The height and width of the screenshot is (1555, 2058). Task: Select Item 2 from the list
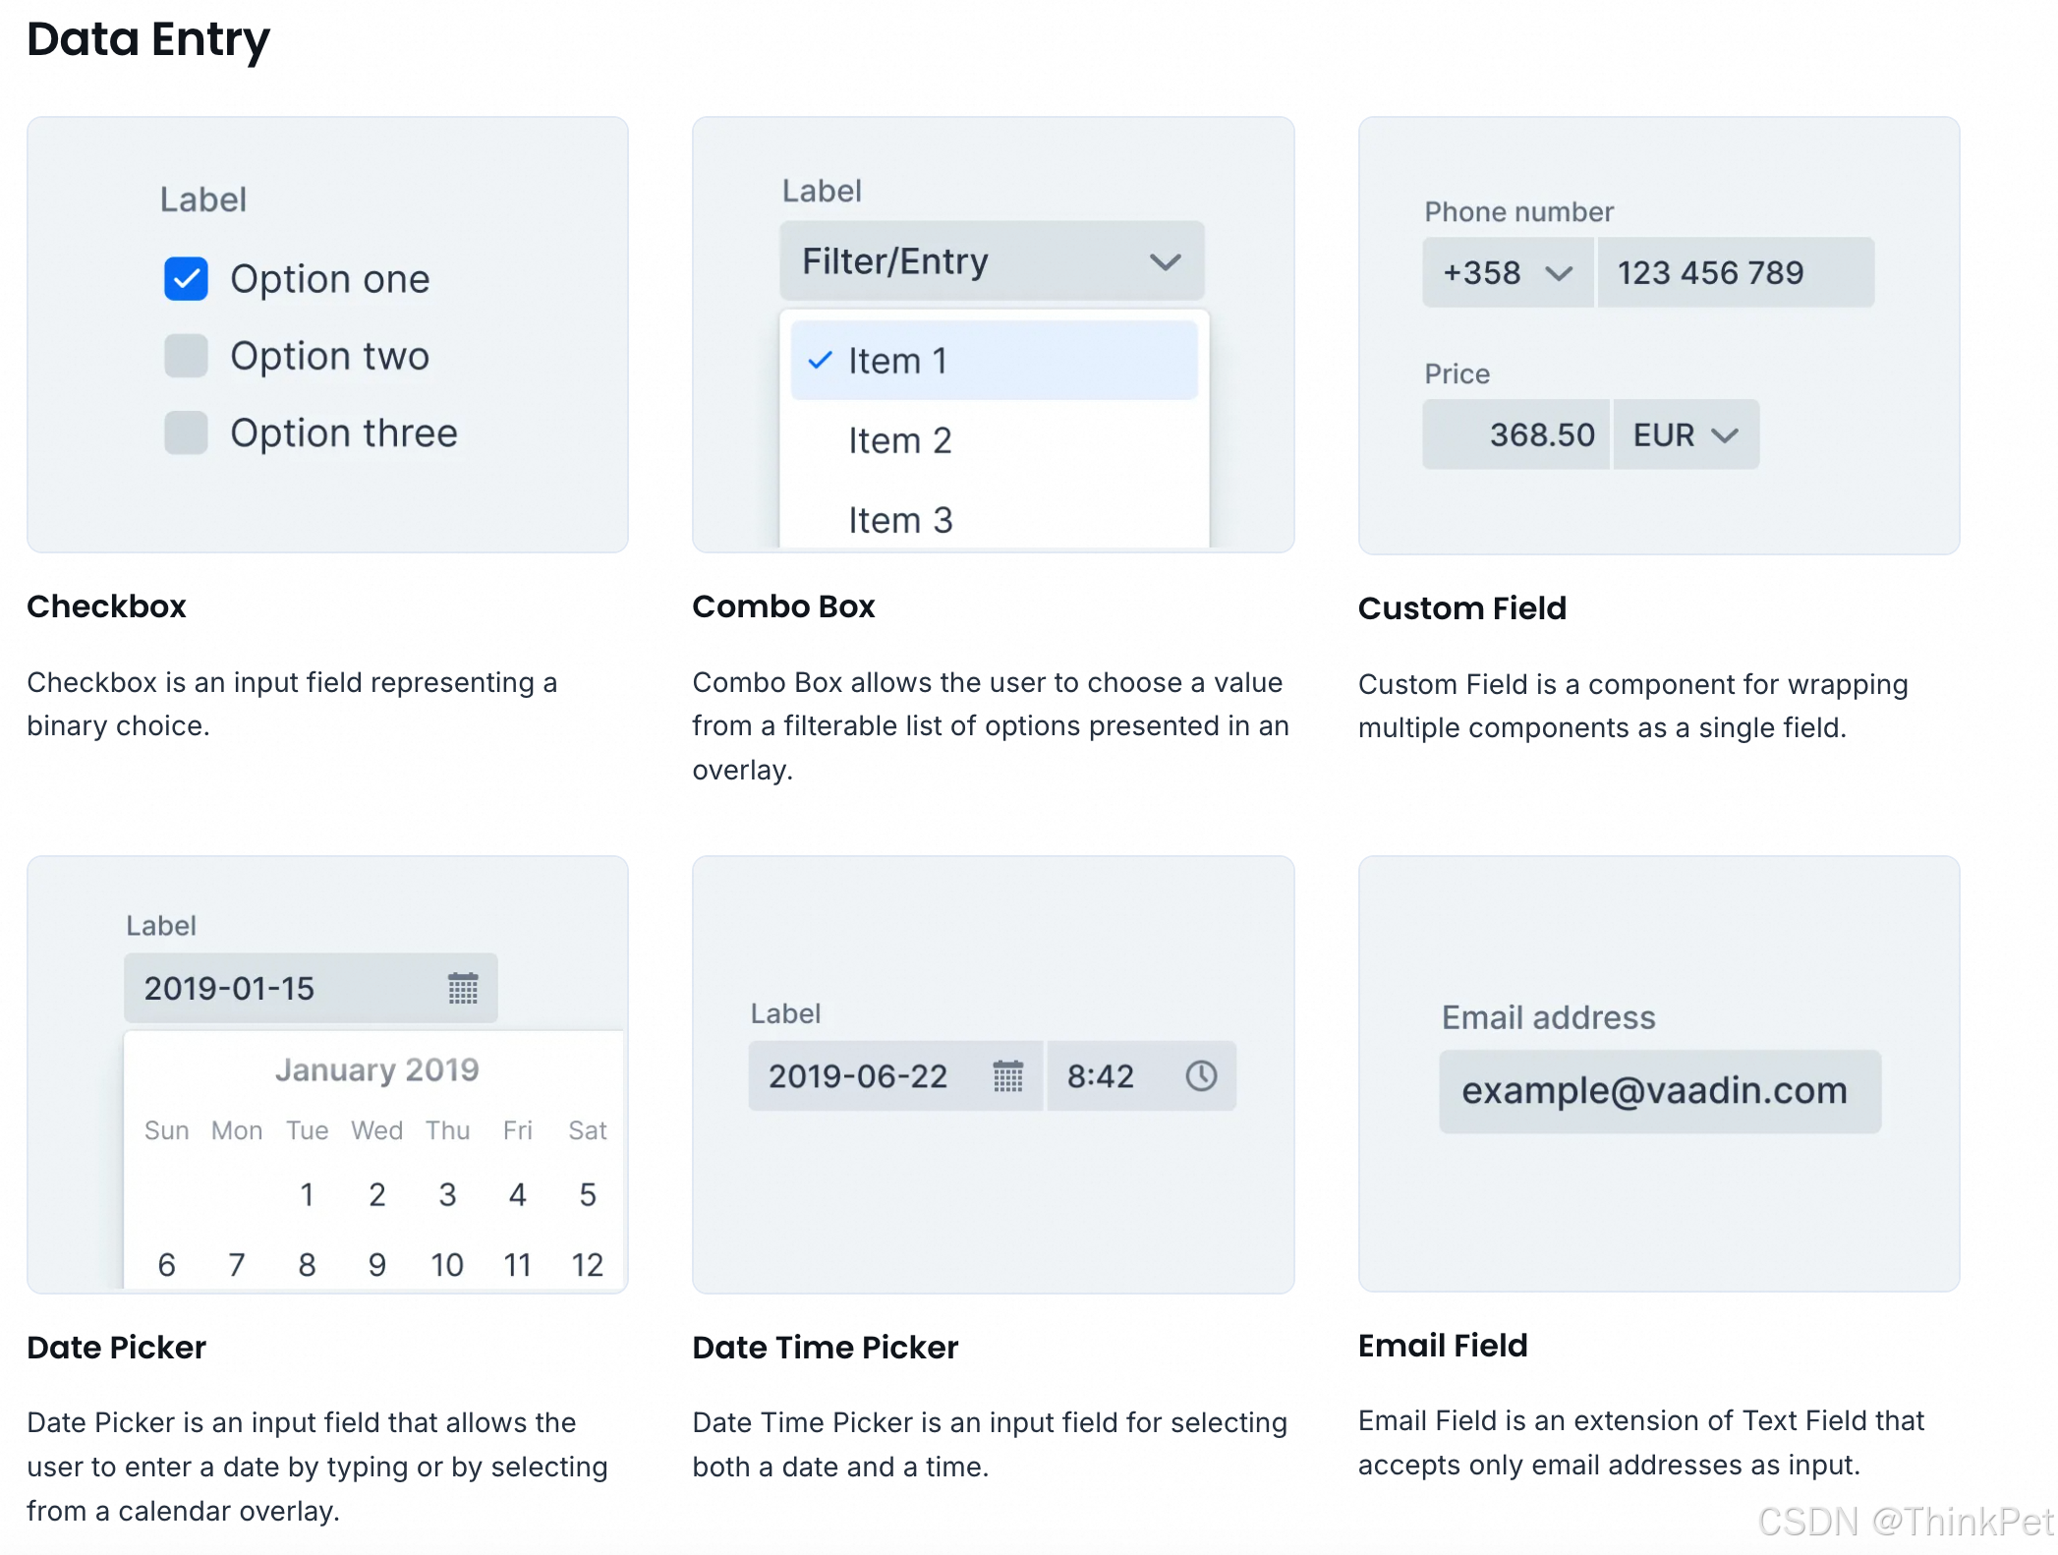click(899, 440)
